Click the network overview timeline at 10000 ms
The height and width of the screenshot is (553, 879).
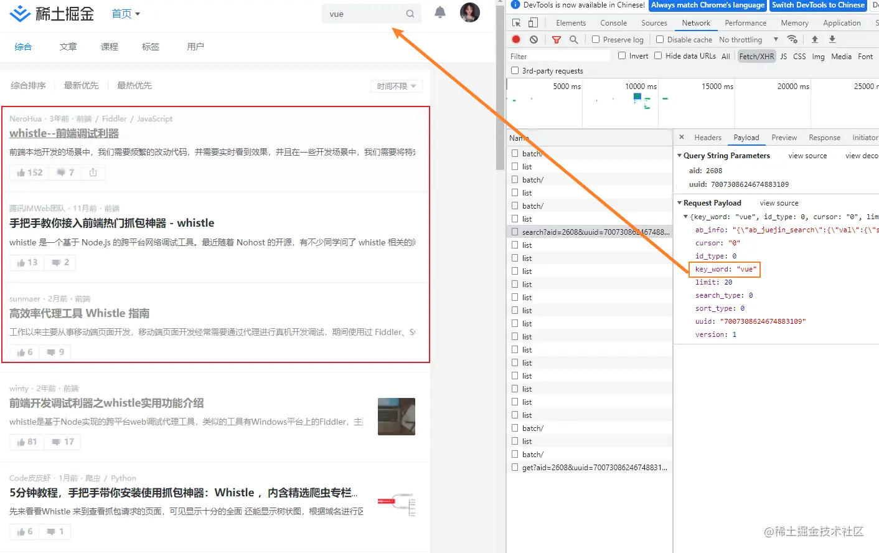(641, 87)
